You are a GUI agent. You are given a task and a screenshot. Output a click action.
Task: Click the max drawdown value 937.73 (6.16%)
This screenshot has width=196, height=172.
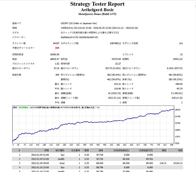point(113,68)
